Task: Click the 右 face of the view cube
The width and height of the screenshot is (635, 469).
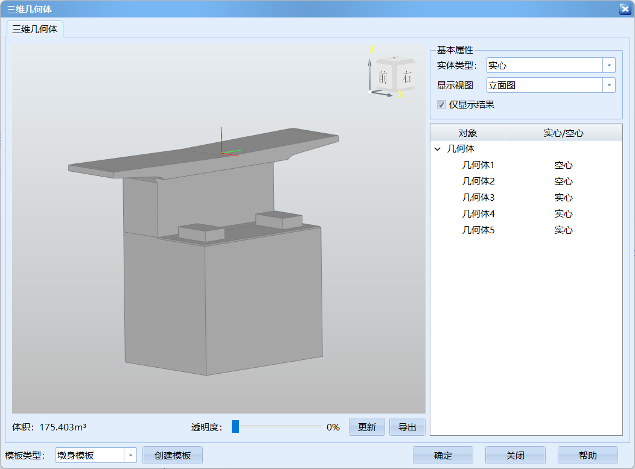Action: [x=406, y=76]
